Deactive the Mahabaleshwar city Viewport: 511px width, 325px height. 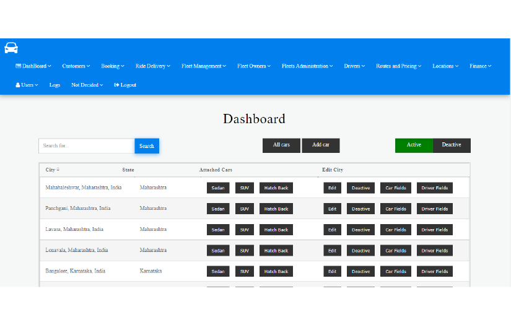click(x=360, y=188)
